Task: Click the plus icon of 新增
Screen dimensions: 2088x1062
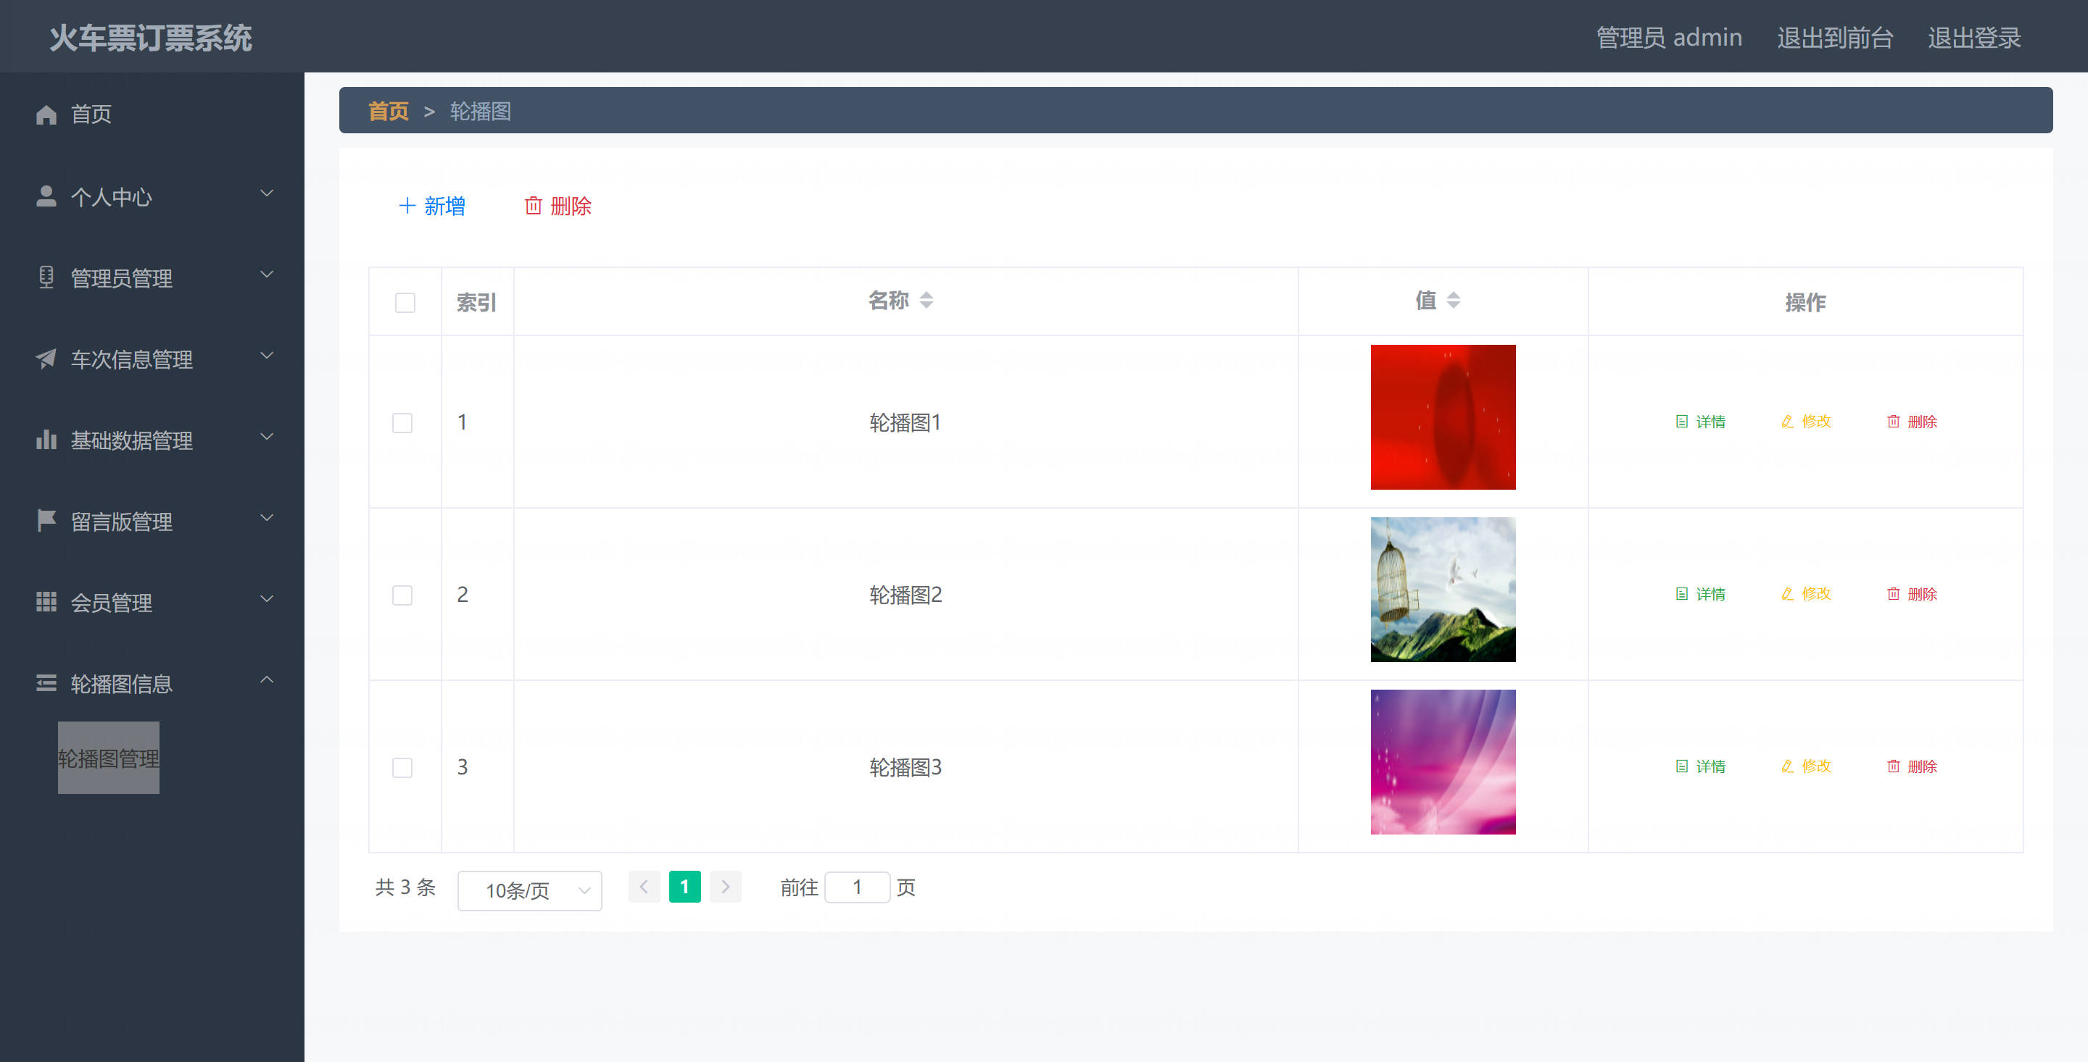Action: point(407,206)
